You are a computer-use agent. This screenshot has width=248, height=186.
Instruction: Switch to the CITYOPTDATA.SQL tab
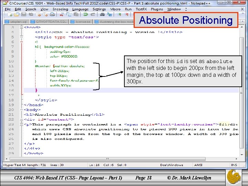pos(49,22)
